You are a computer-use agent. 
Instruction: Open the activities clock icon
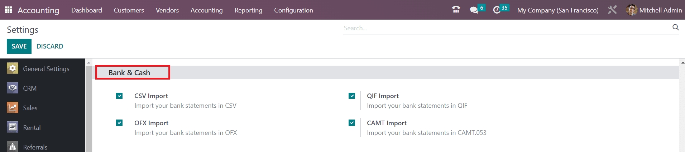(x=497, y=10)
